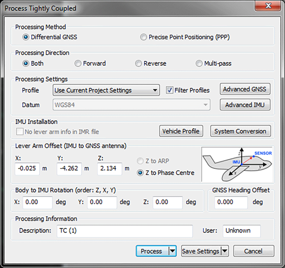Image resolution: width=285 pixels, height=268 pixels.
Task: Edit lever arm Z offset field
Action: pyautogui.click(x=110, y=169)
